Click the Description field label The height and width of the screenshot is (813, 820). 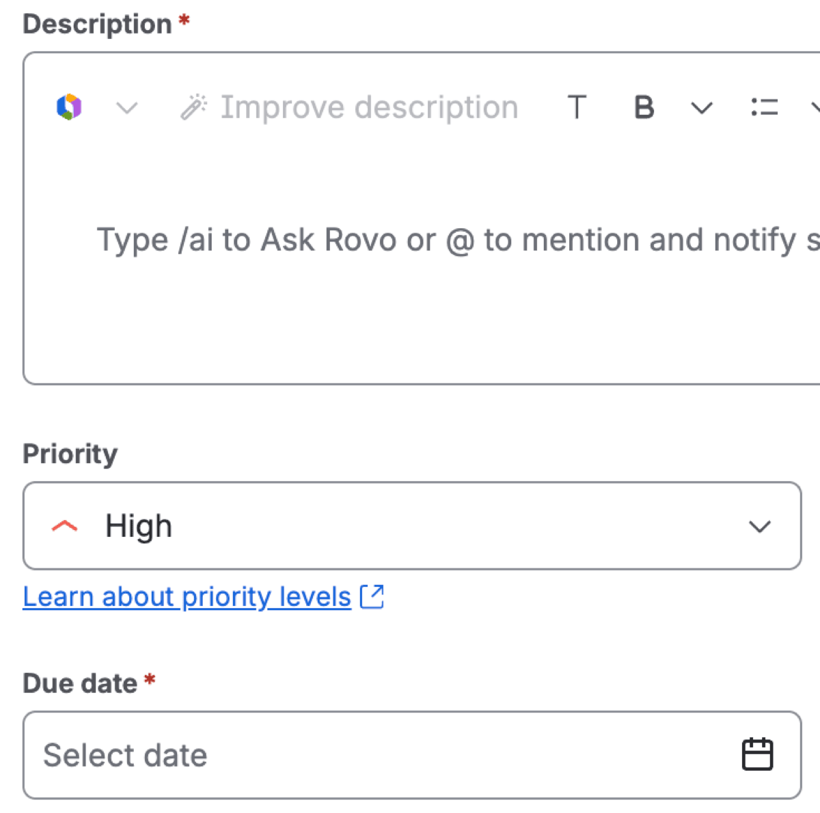[97, 24]
